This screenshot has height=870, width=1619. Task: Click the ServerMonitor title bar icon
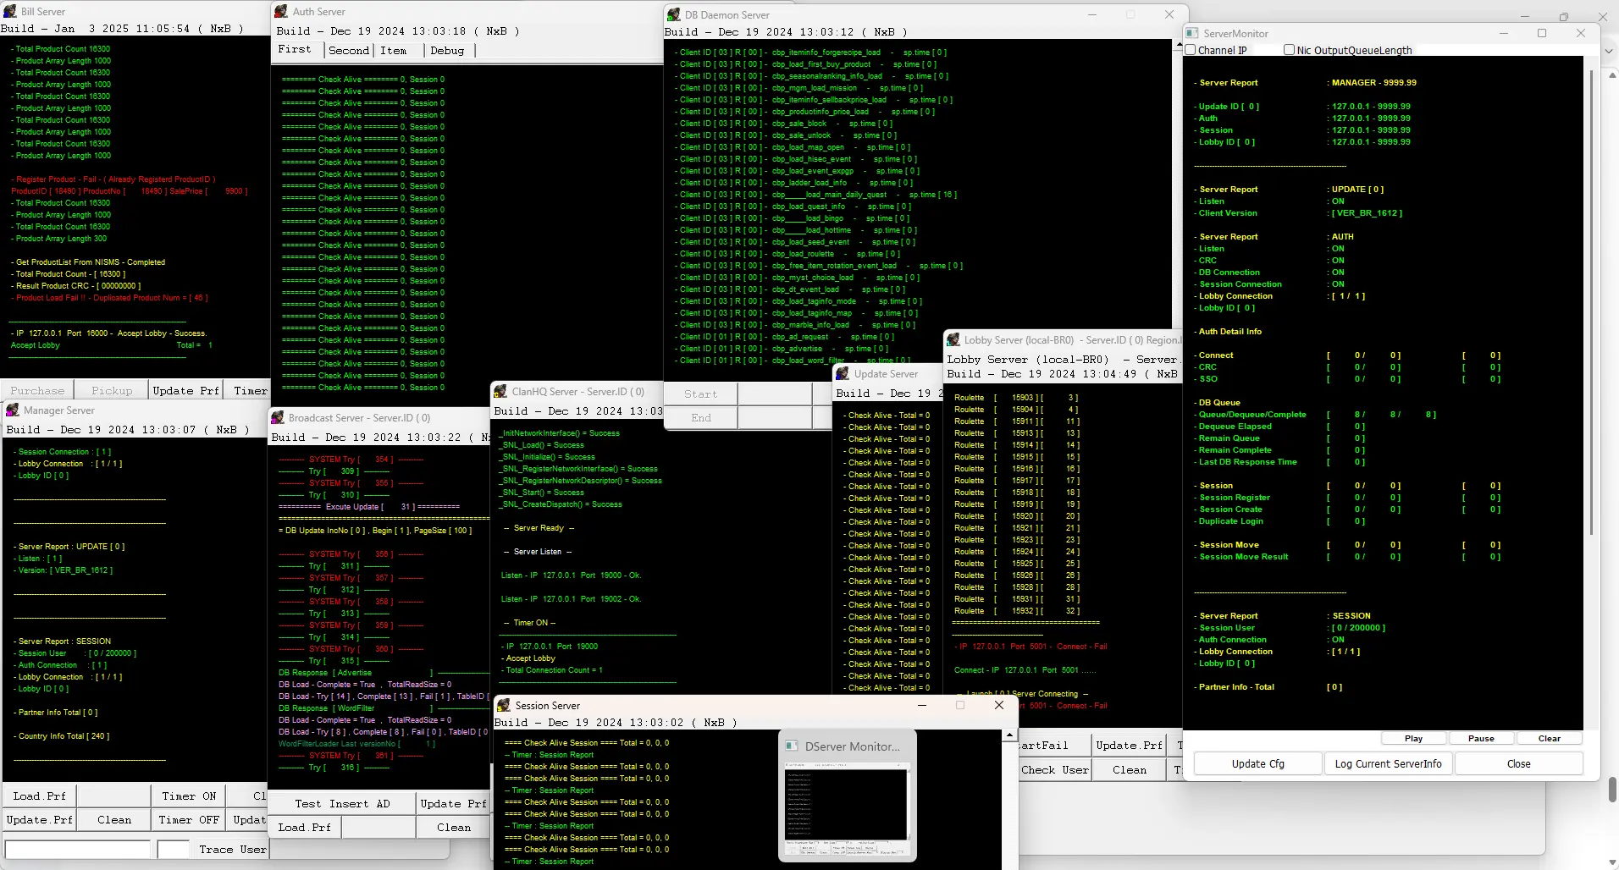coord(1192,34)
